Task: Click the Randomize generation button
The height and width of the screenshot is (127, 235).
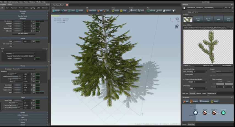Action: click(204, 101)
